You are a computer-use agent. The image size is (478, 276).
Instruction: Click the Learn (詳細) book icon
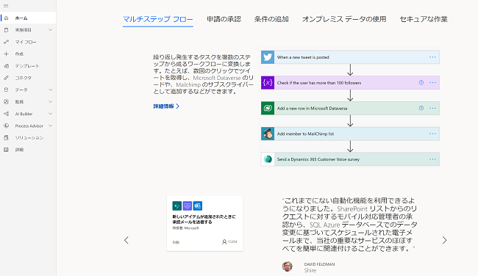(x=6, y=150)
